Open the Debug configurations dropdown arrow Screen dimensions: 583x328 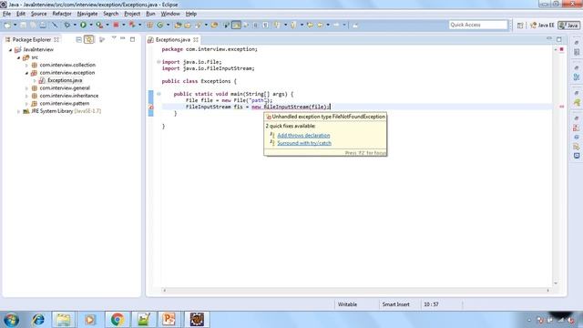point(75,25)
